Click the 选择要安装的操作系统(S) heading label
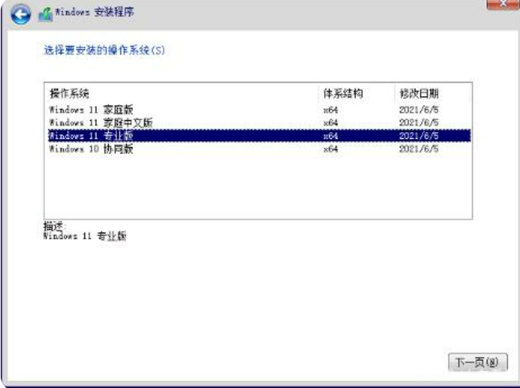520x388 pixels. point(104,50)
